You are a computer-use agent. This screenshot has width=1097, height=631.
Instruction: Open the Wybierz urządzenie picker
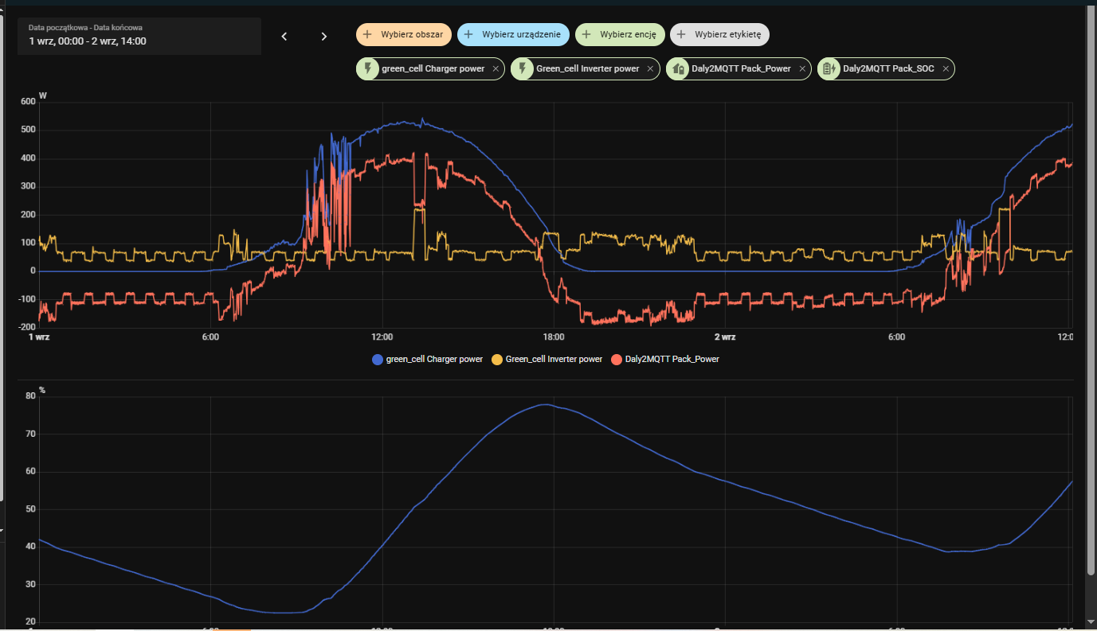513,34
